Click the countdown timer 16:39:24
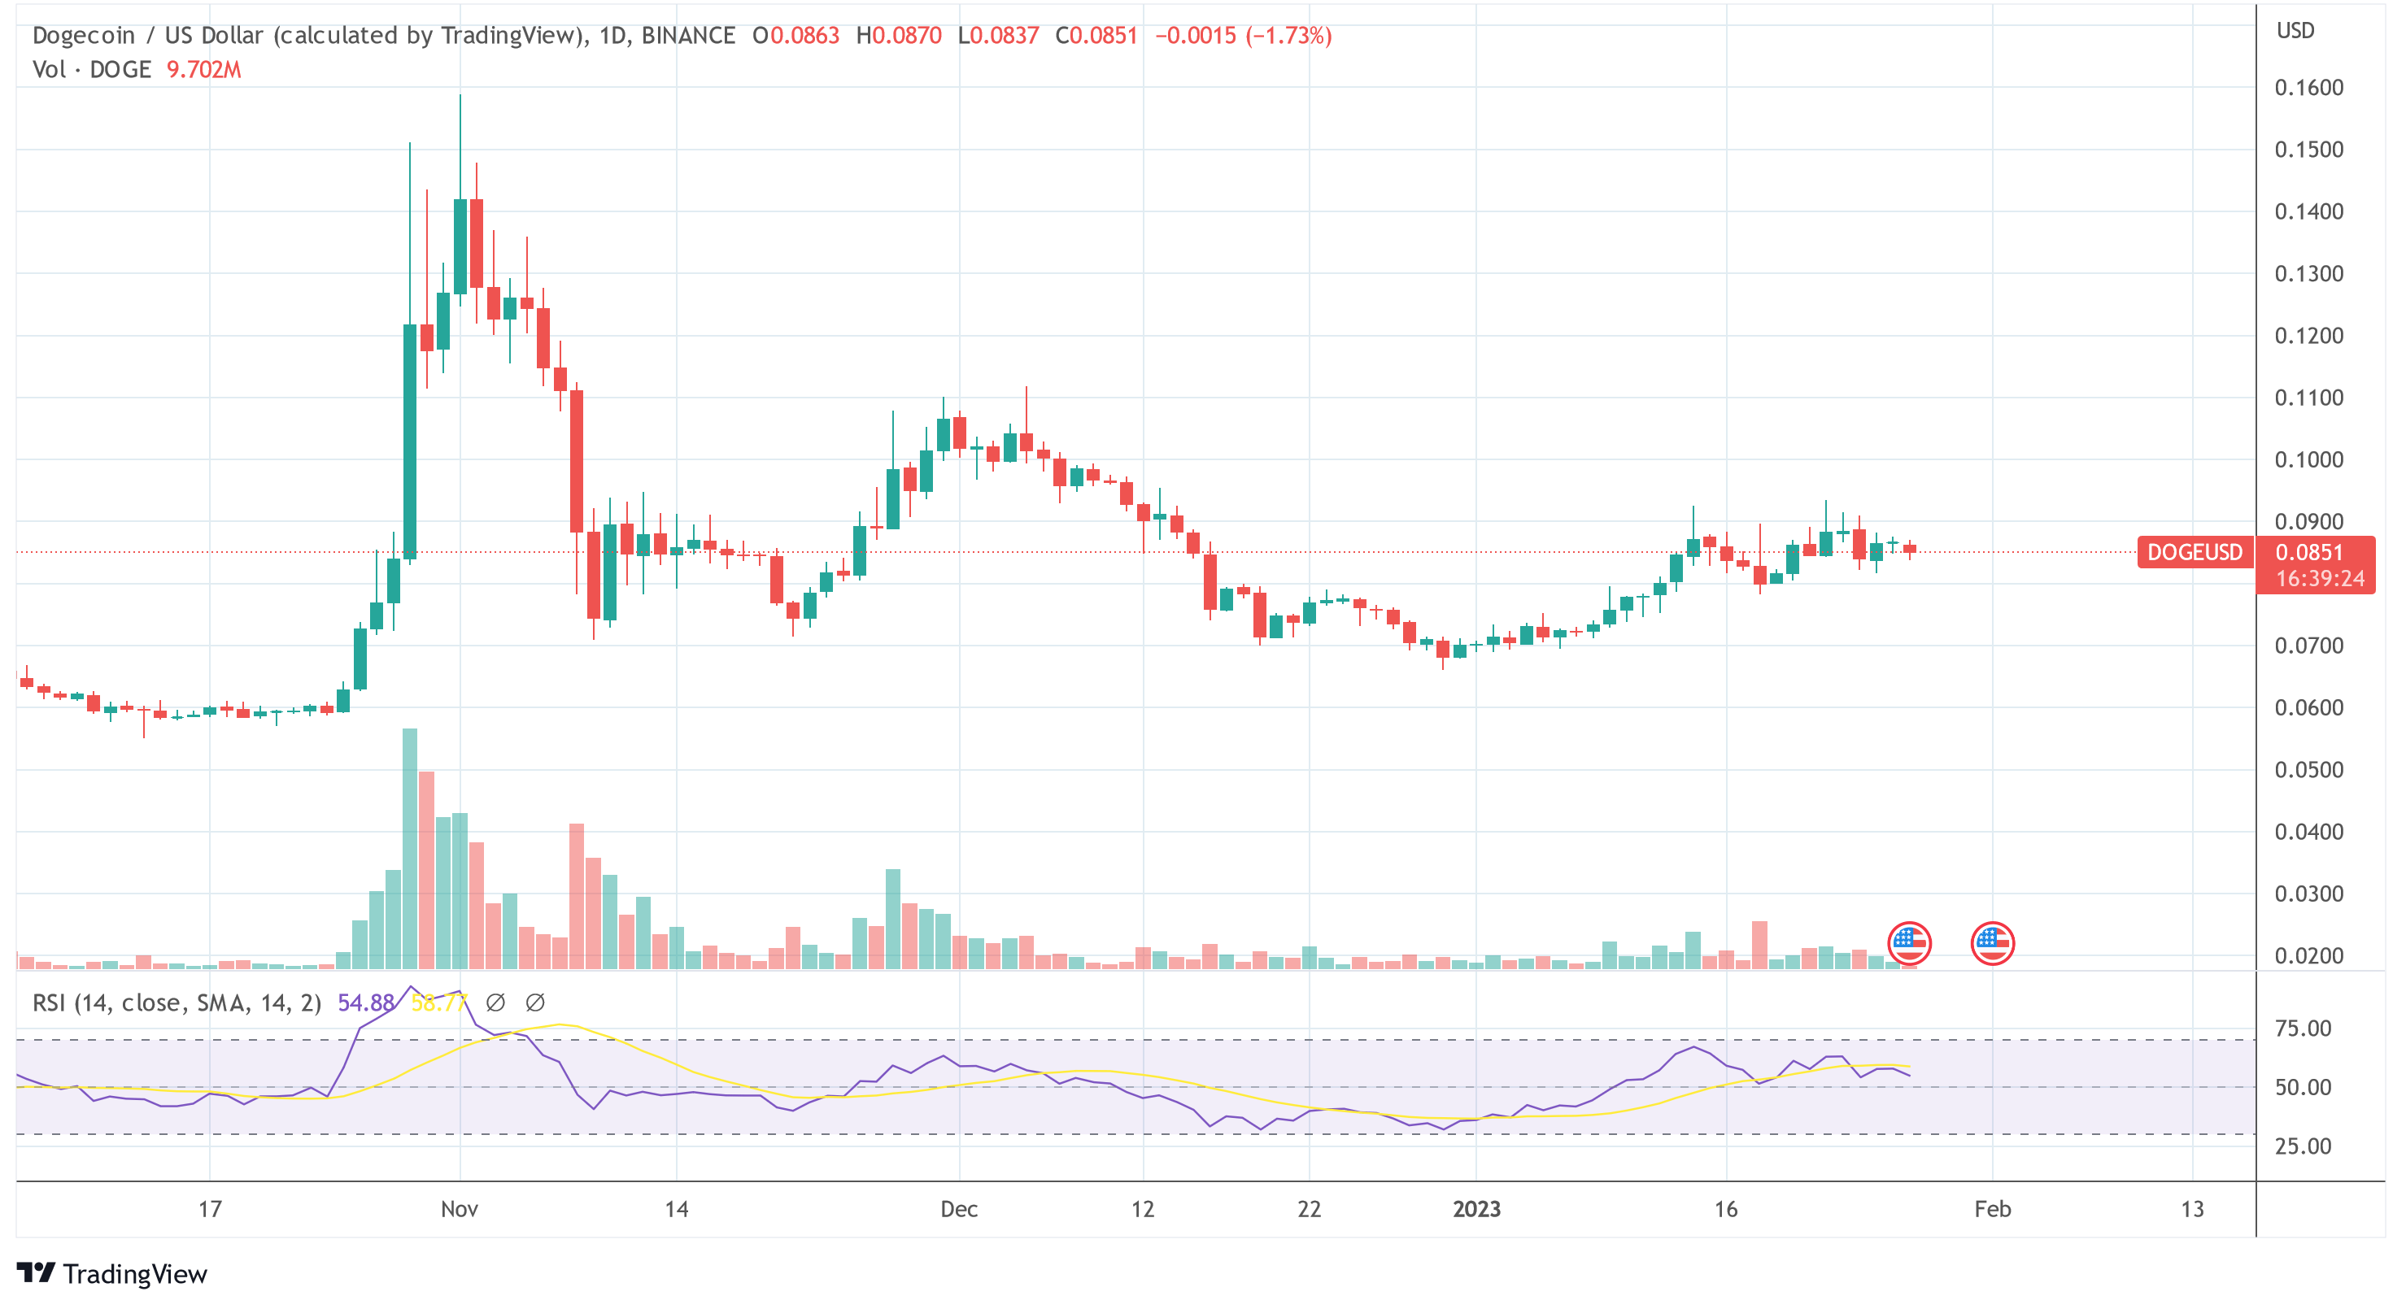 point(2320,579)
